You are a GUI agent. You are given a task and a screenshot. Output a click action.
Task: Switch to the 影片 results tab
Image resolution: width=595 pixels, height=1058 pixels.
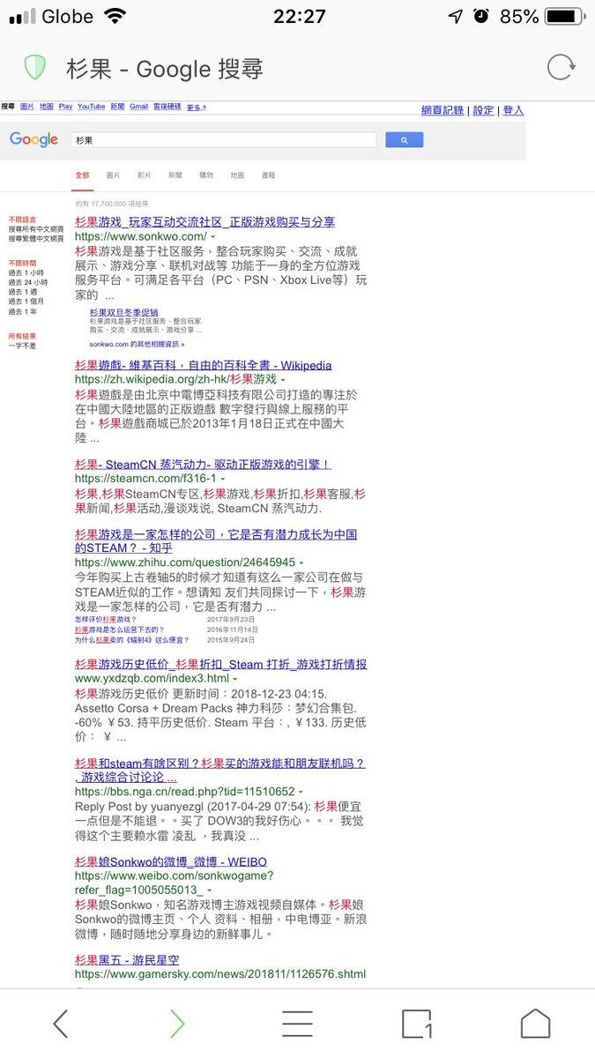pos(144,175)
